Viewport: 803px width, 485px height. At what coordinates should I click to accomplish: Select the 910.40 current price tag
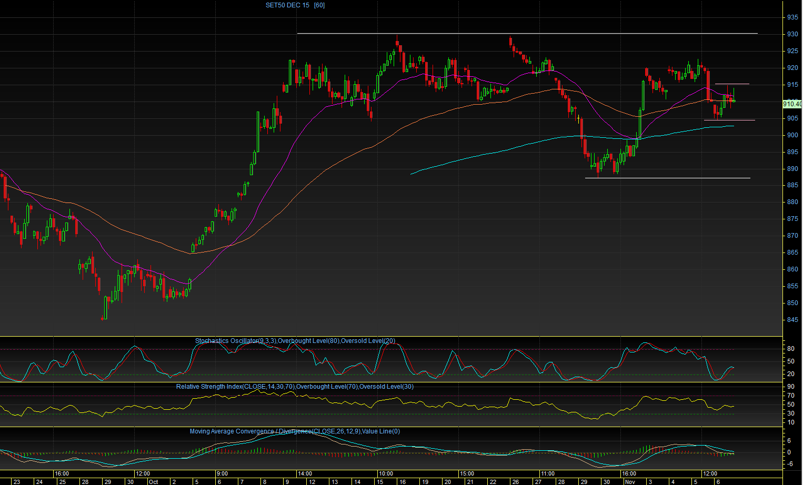coord(792,104)
